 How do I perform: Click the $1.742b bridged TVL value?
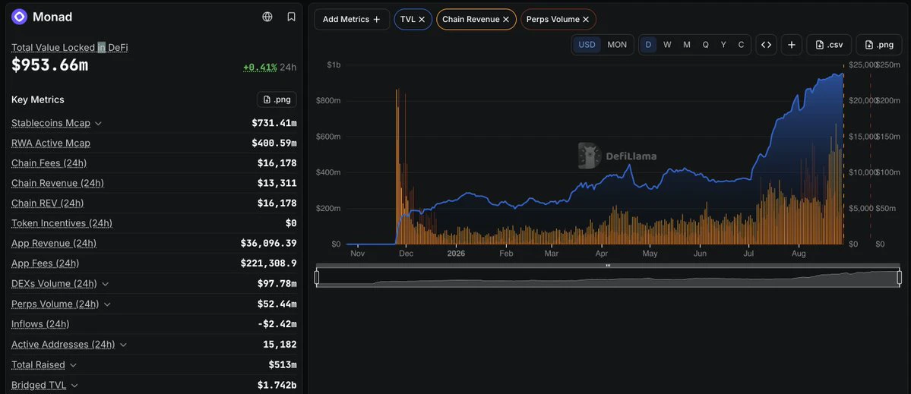click(x=277, y=386)
